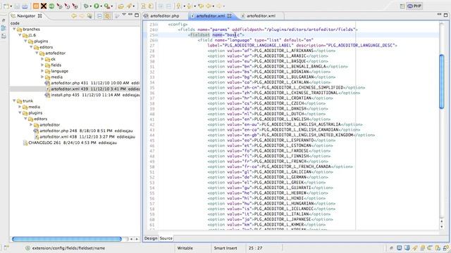Collapse the j1.6 folder
451x253 pixels.
[20, 35]
